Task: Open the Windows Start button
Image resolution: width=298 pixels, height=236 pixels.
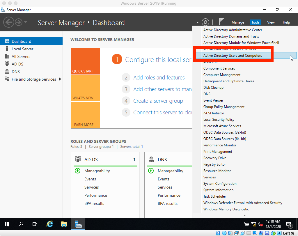Action: [7, 224]
